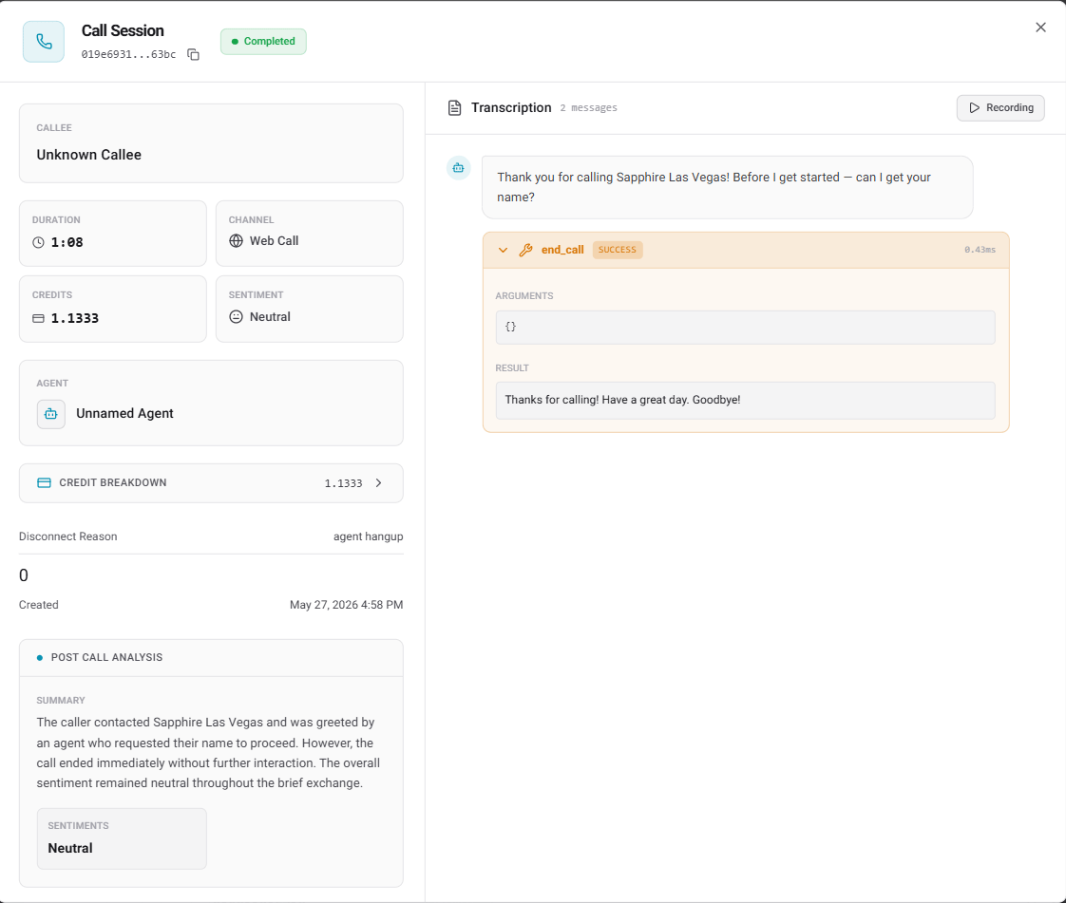Click the Web Call channel label
The height and width of the screenshot is (903, 1066).
click(274, 240)
